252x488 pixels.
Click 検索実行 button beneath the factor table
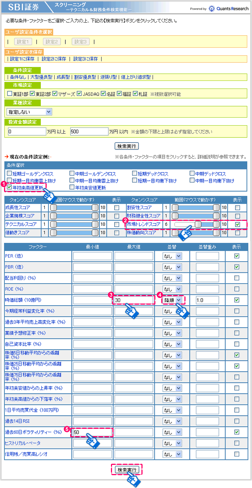(127, 470)
